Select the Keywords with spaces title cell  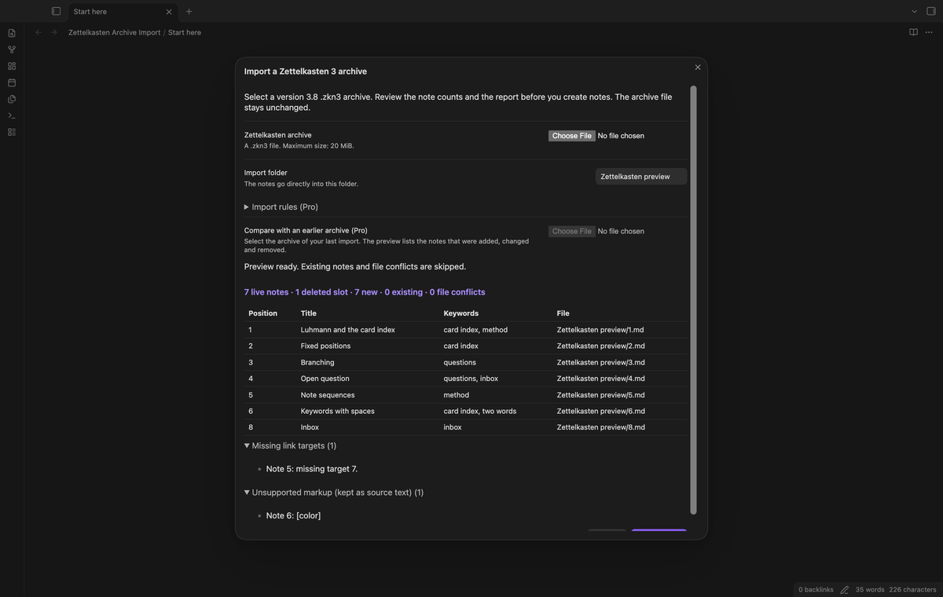pos(338,411)
